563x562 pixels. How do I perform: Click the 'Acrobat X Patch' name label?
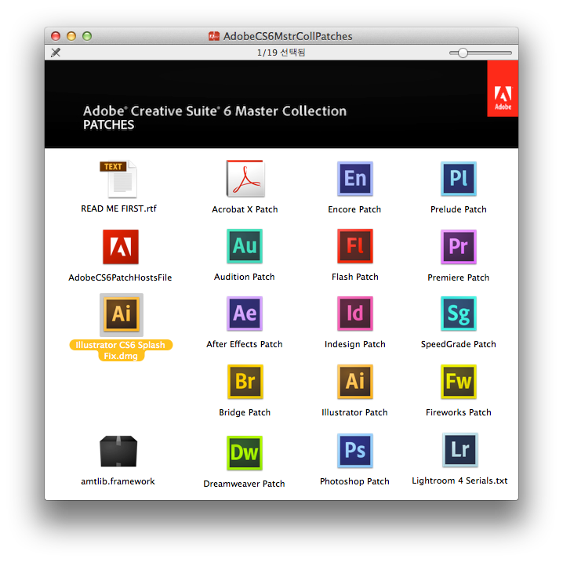tap(245, 209)
